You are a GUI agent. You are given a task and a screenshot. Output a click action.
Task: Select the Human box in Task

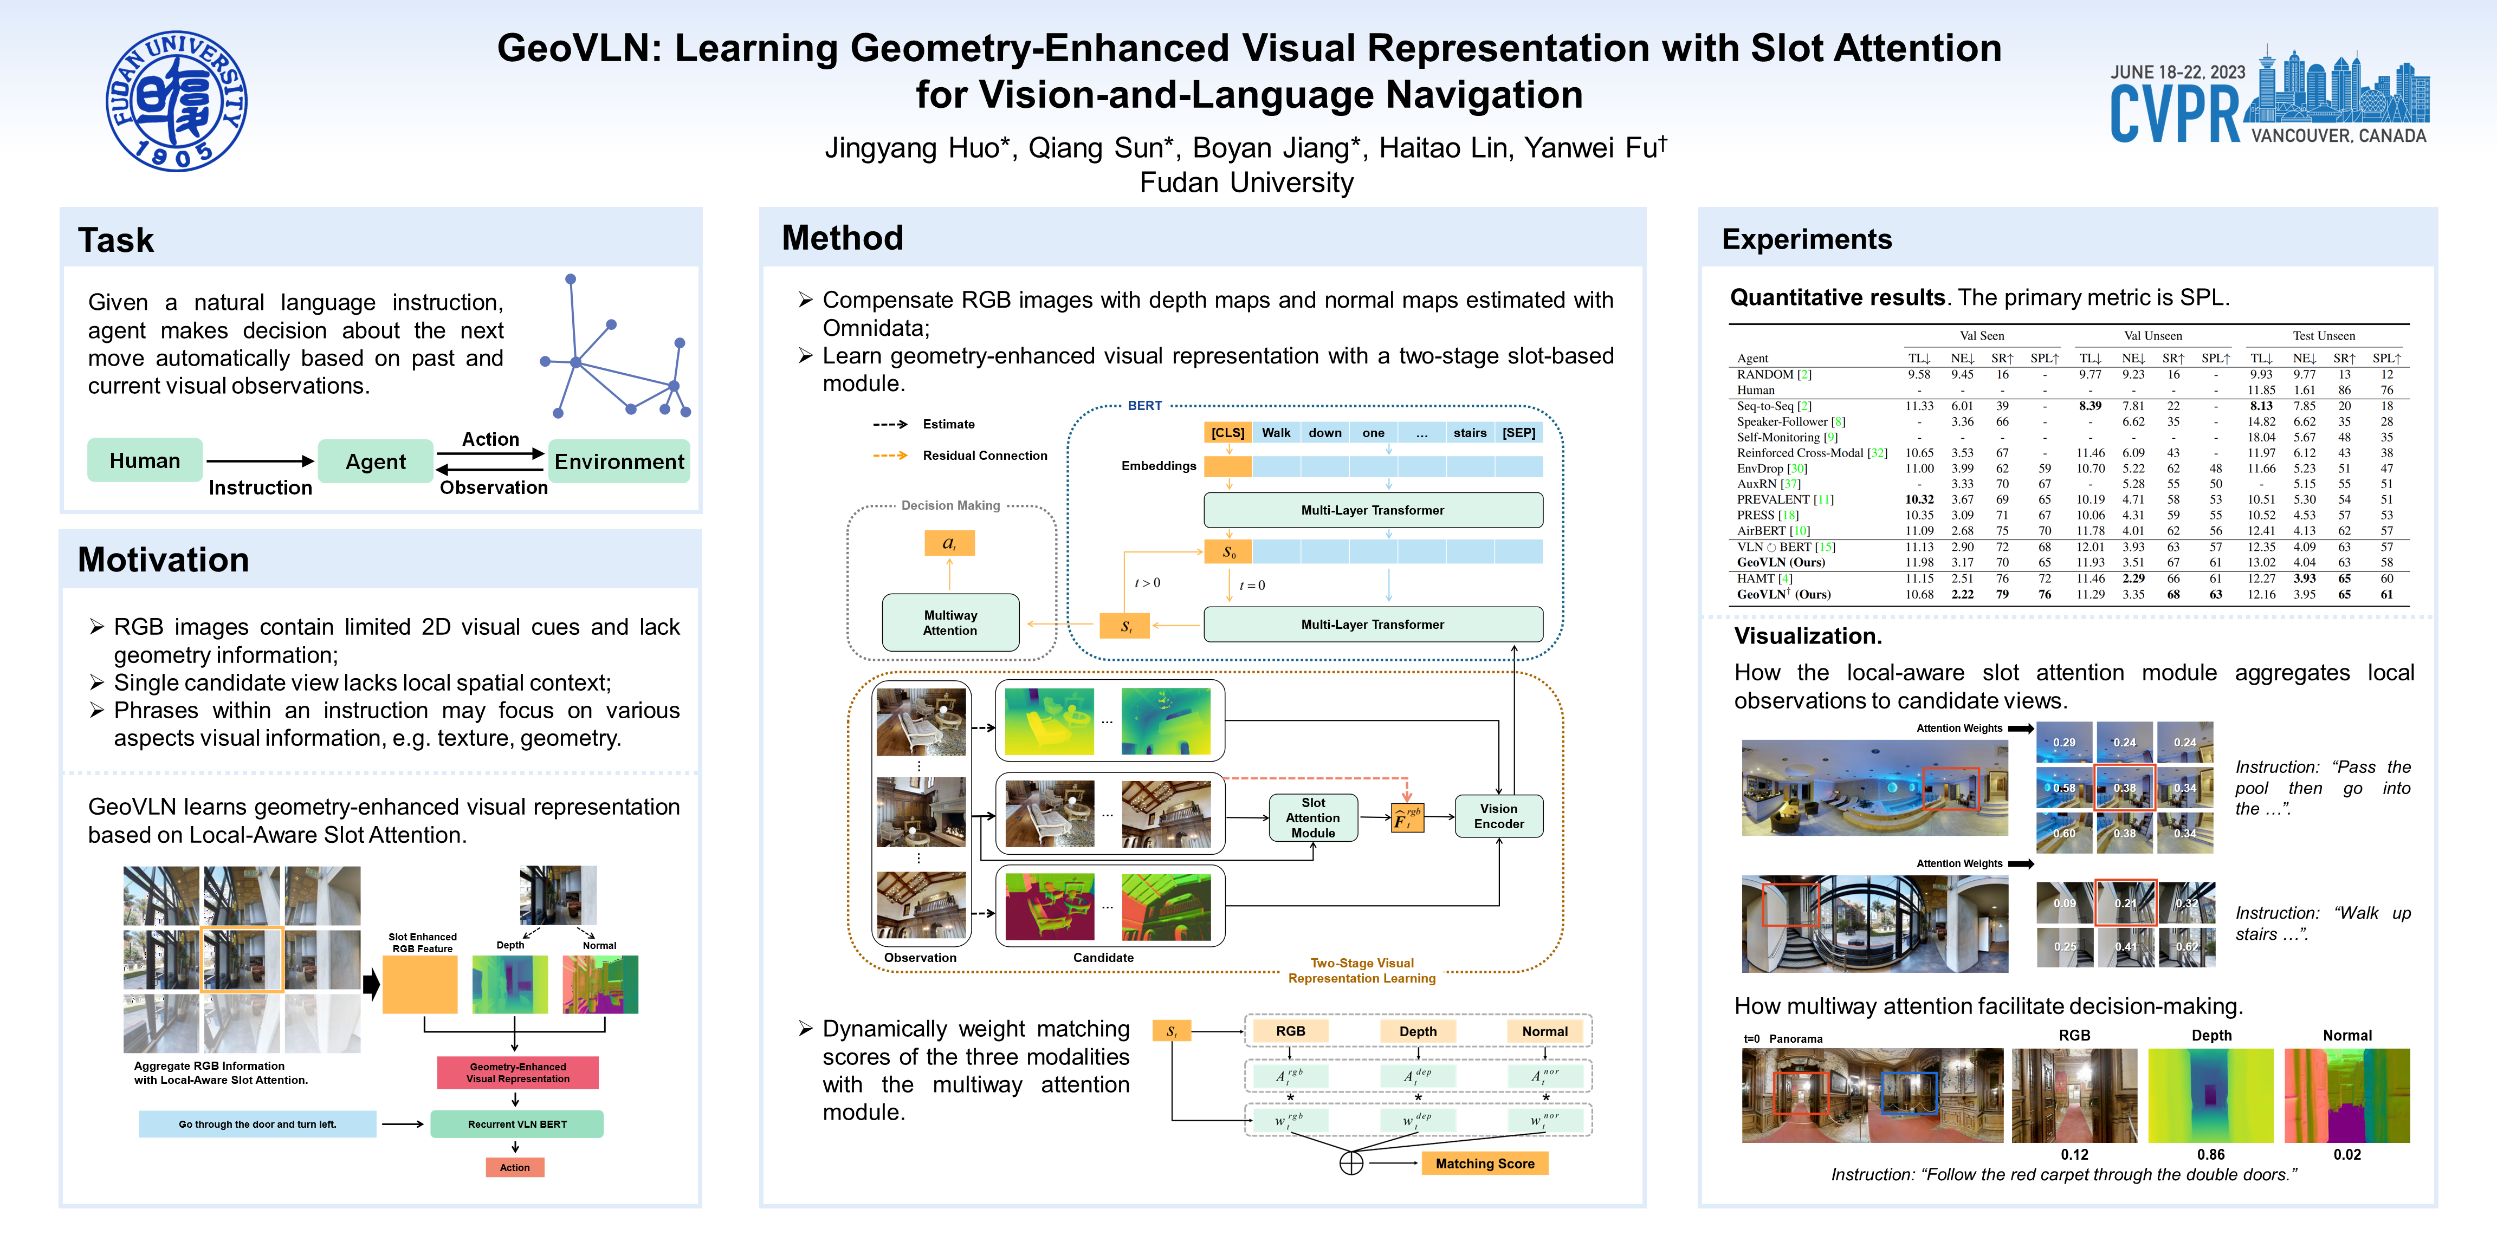145,460
